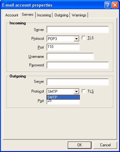Click the Password input field
This screenshot has height=152, width=120.
coord(78,65)
